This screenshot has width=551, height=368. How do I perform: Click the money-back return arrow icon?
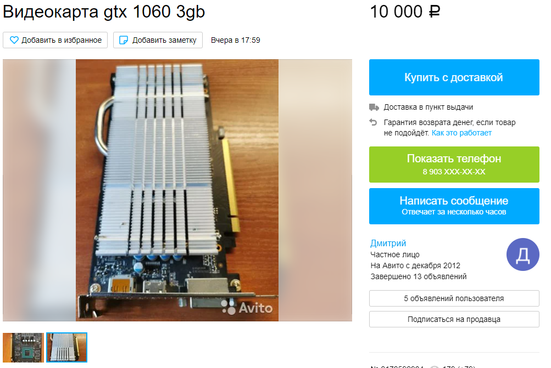tap(373, 122)
